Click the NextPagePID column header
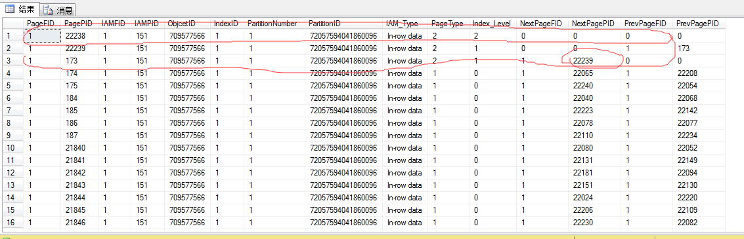 [x=594, y=23]
